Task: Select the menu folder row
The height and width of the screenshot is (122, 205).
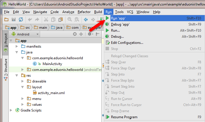Action: (55, 99)
